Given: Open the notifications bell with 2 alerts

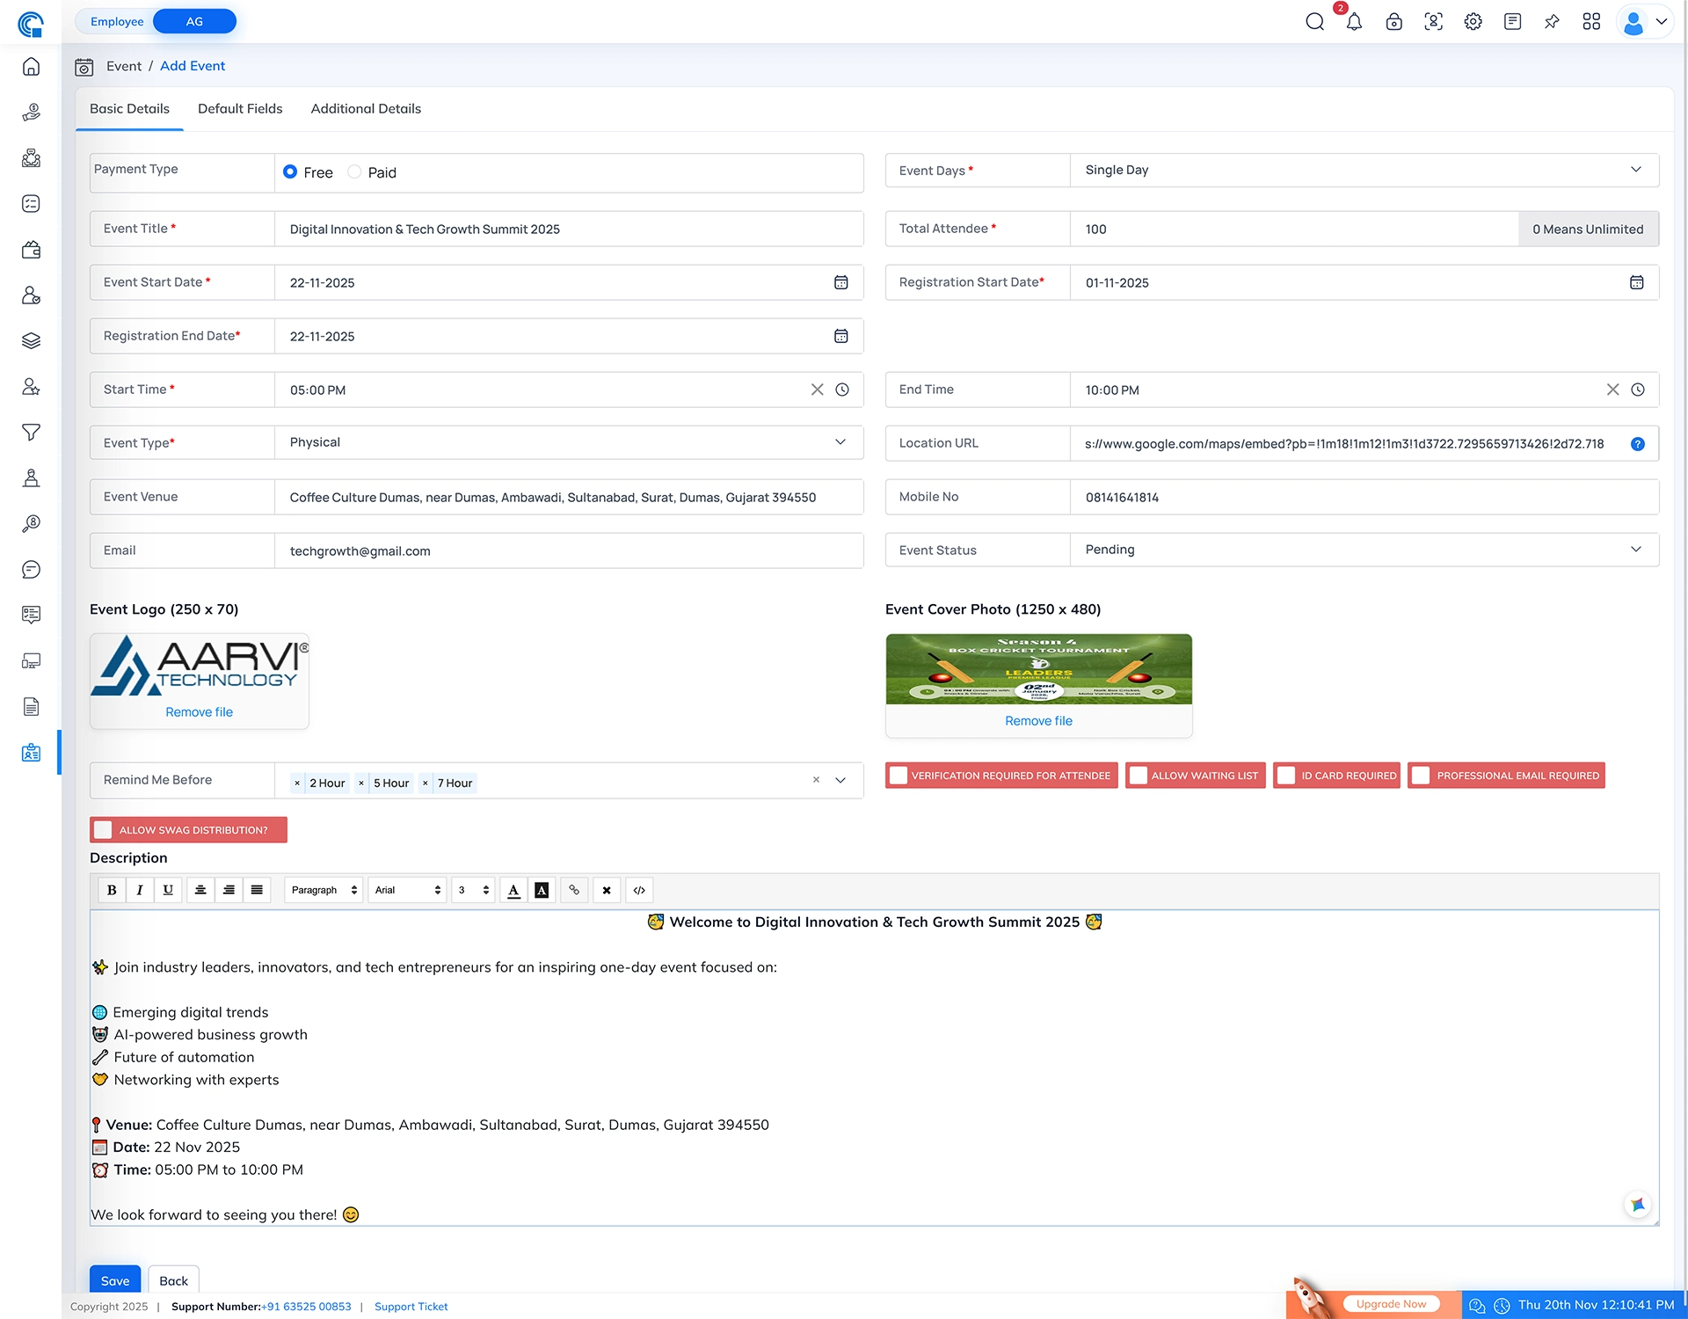Looking at the screenshot, I should pyautogui.click(x=1354, y=21).
